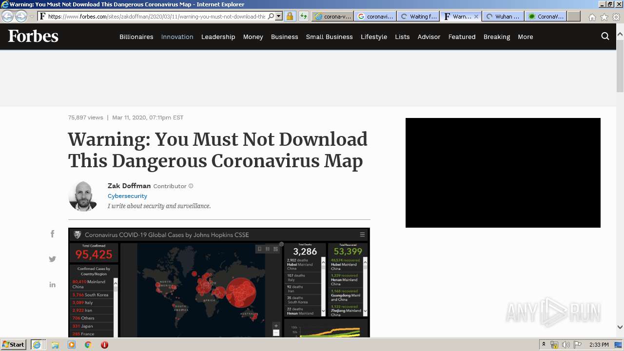This screenshot has width=624, height=351.
Task: Click the Action Center flag icon
Action: tap(578, 345)
